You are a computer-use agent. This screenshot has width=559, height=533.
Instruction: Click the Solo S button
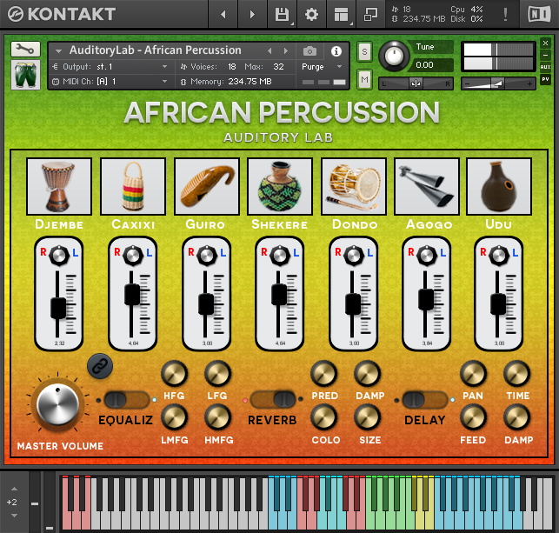click(363, 52)
